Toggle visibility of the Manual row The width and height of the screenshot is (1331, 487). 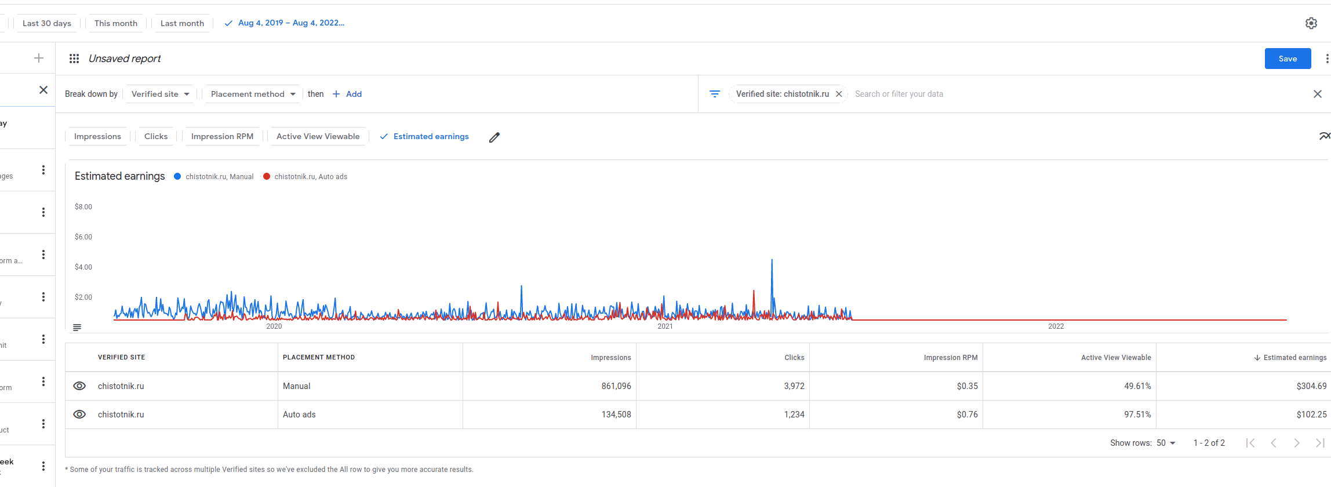pos(79,386)
